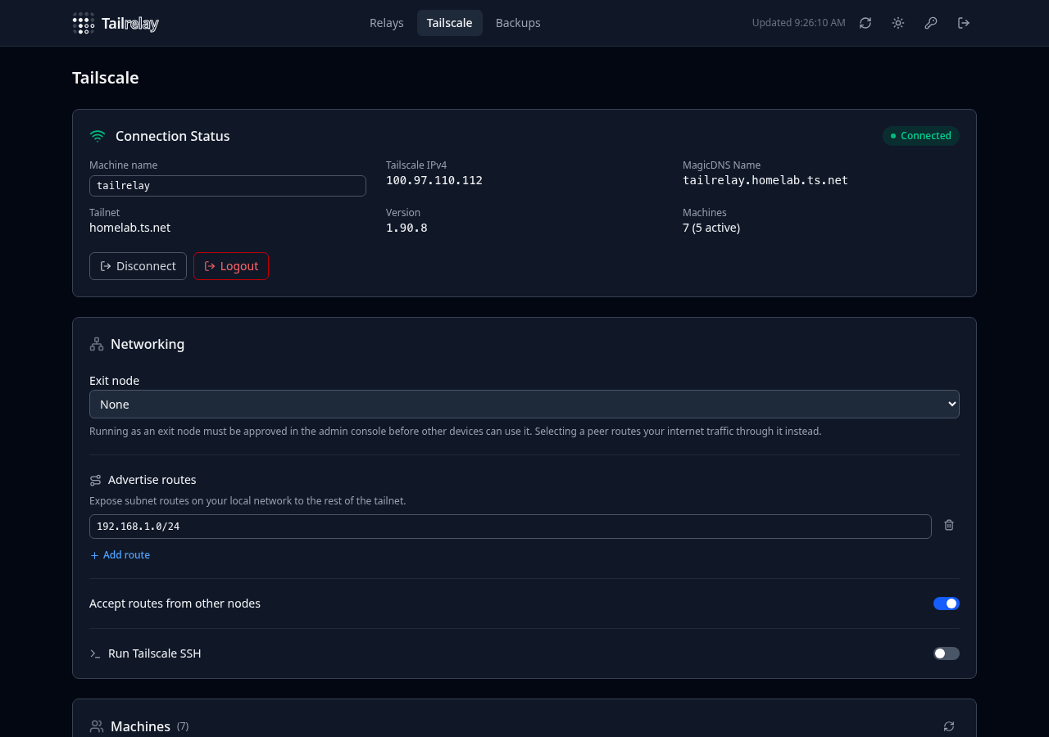Screen dimensions: 1049x737
Task: Click the Tailnet value homelab.ts.net
Action: tap(130, 228)
